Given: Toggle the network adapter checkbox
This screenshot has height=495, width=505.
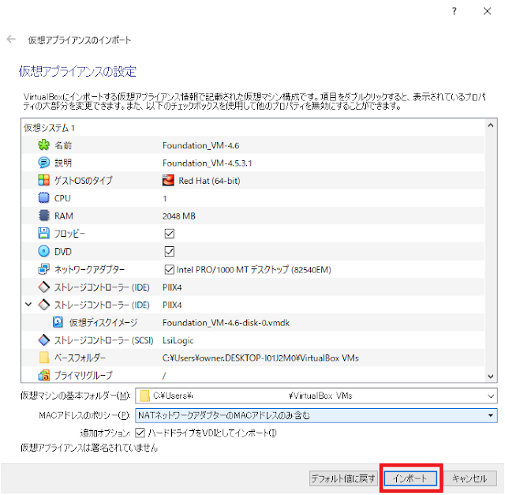Looking at the screenshot, I should coord(170,269).
